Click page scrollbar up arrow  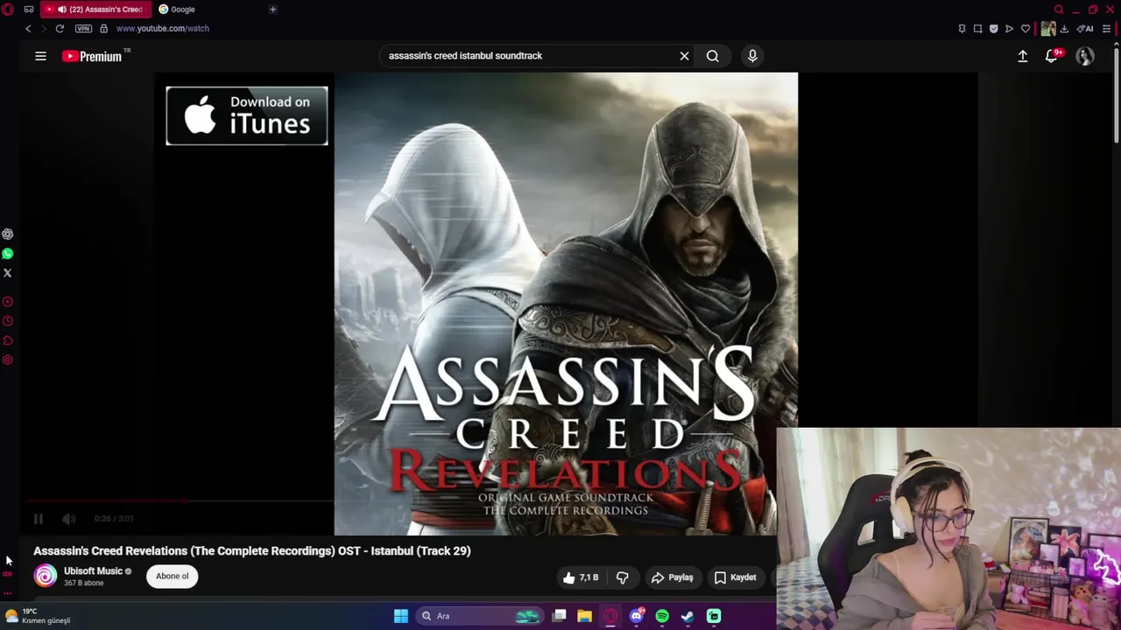pos(1116,45)
